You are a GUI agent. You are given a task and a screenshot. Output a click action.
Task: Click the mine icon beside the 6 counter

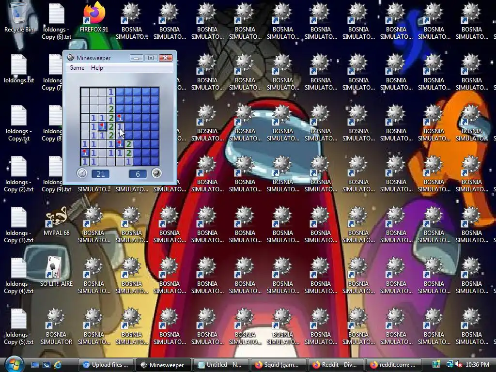pos(156,173)
